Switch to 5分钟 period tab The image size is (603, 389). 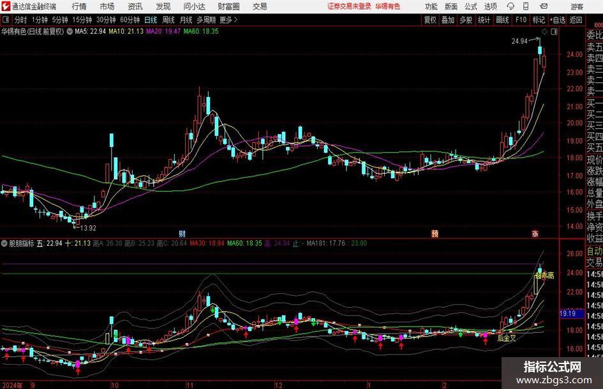point(60,20)
